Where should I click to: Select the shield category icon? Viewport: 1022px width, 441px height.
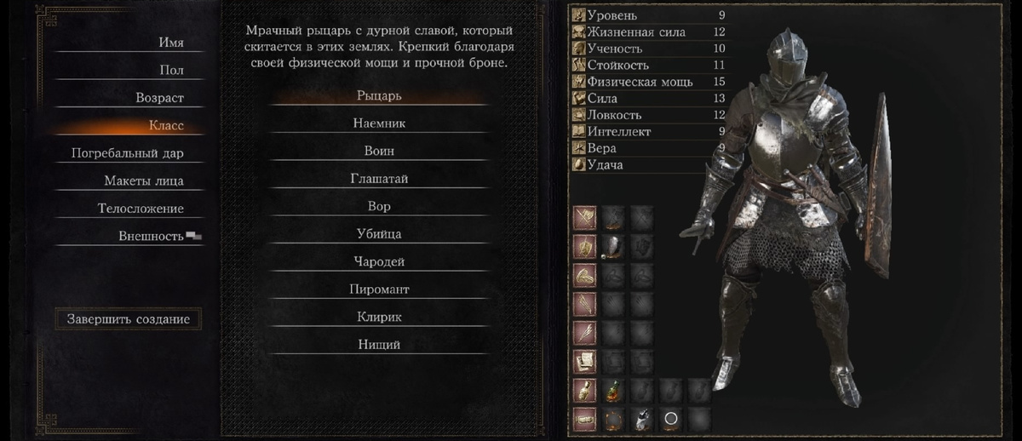coord(584,248)
